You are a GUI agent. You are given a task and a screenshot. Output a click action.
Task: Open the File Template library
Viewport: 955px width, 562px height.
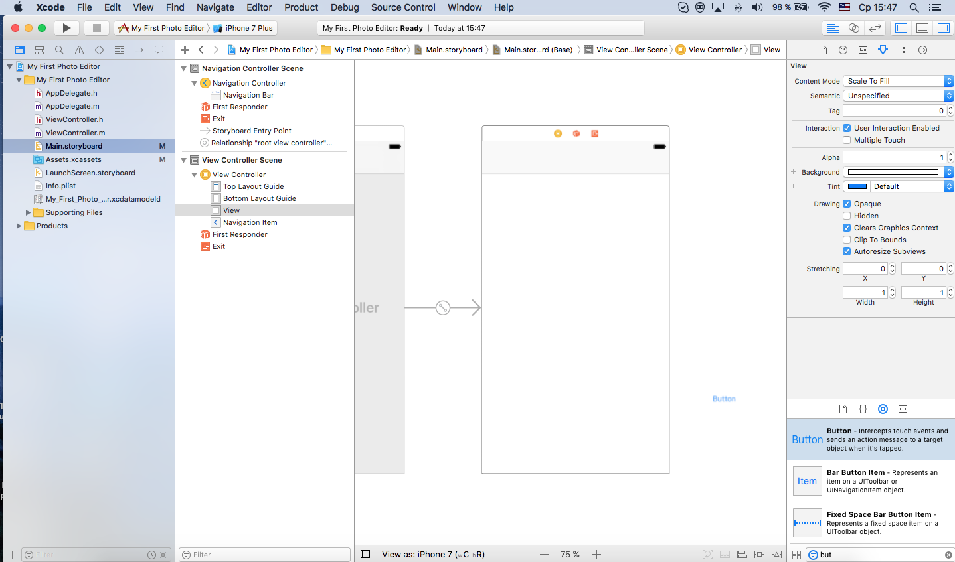(843, 409)
